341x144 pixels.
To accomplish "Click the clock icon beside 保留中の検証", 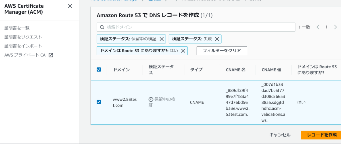I will point(151,99).
